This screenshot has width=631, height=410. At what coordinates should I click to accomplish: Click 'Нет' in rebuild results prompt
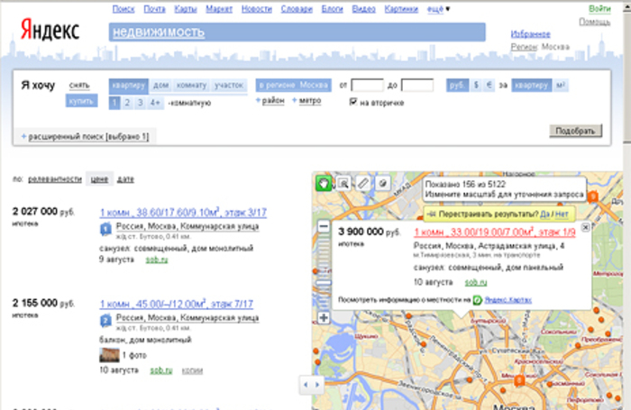(562, 214)
